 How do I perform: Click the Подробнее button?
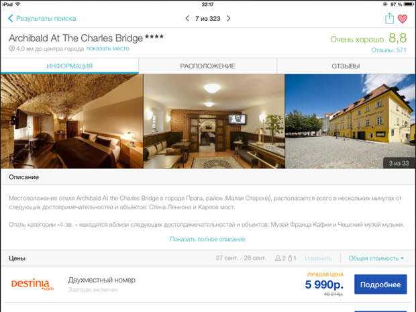click(380, 284)
